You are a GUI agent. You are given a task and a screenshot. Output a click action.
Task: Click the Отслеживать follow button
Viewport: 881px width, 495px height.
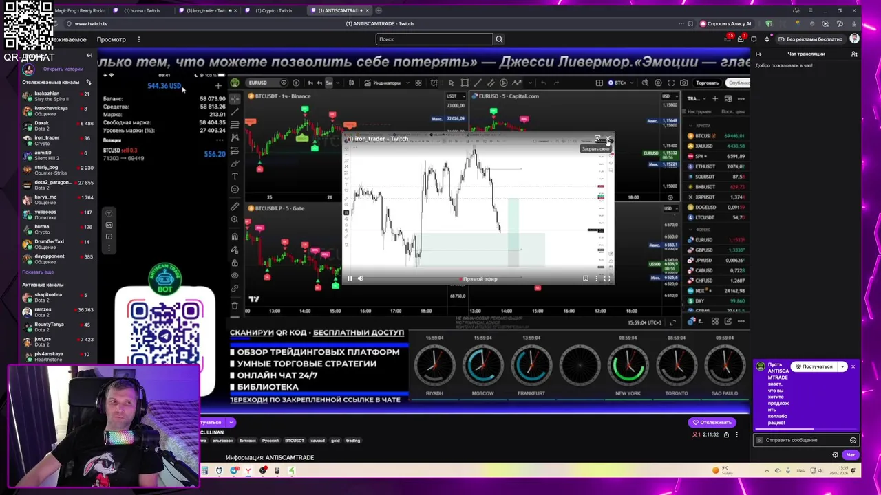click(712, 422)
